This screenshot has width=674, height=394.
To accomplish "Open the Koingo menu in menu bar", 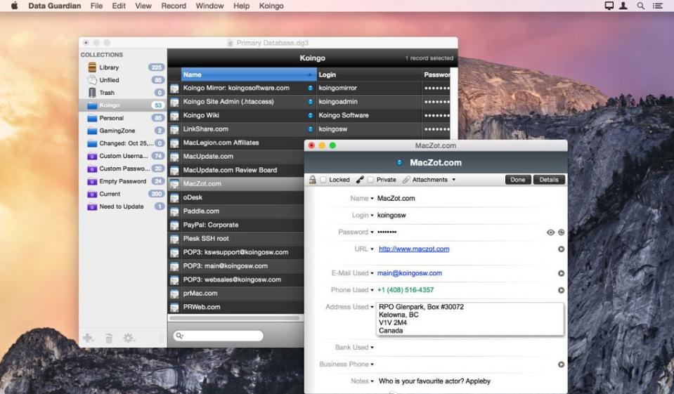I will [x=271, y=6].
